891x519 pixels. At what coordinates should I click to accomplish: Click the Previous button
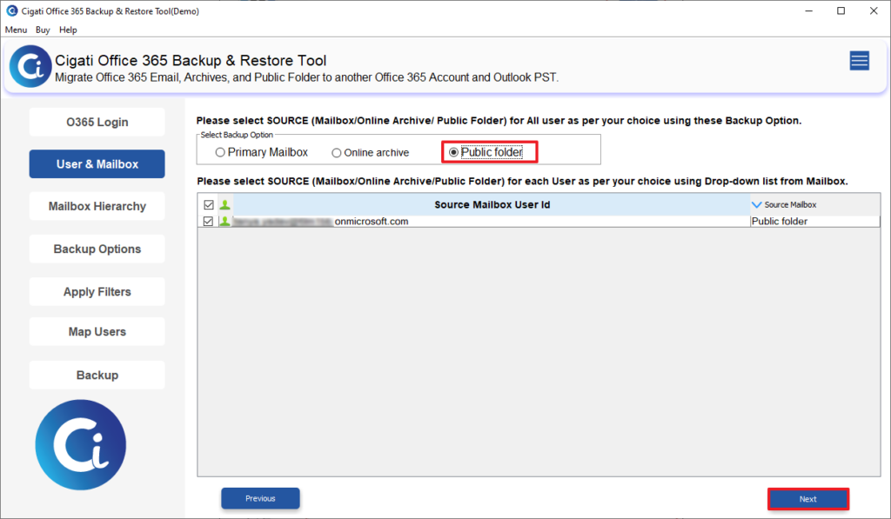click(260, 498)
